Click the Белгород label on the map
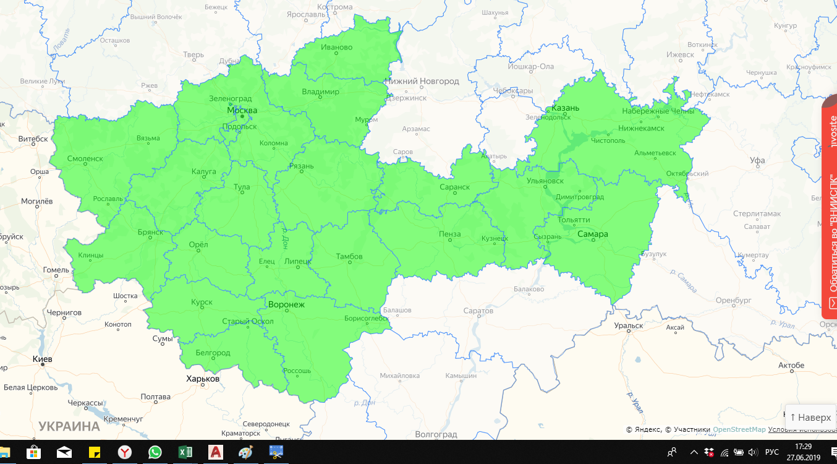The width and height of the screenshot is (837, 464). coord(212,353)
